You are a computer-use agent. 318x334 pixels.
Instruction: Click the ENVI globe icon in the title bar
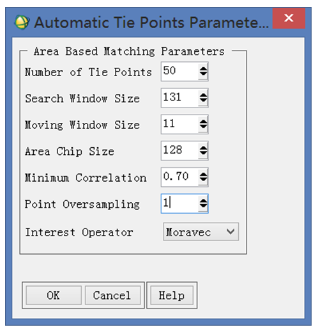click(x=22, y=22)
